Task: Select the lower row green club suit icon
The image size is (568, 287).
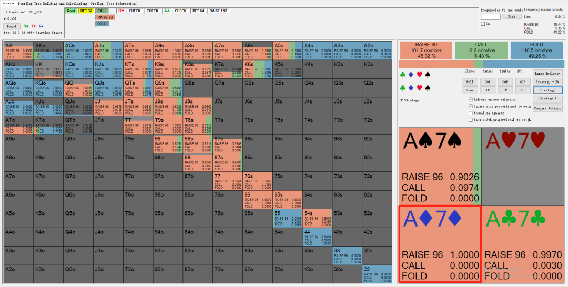Action: click(x=402, y=88)
